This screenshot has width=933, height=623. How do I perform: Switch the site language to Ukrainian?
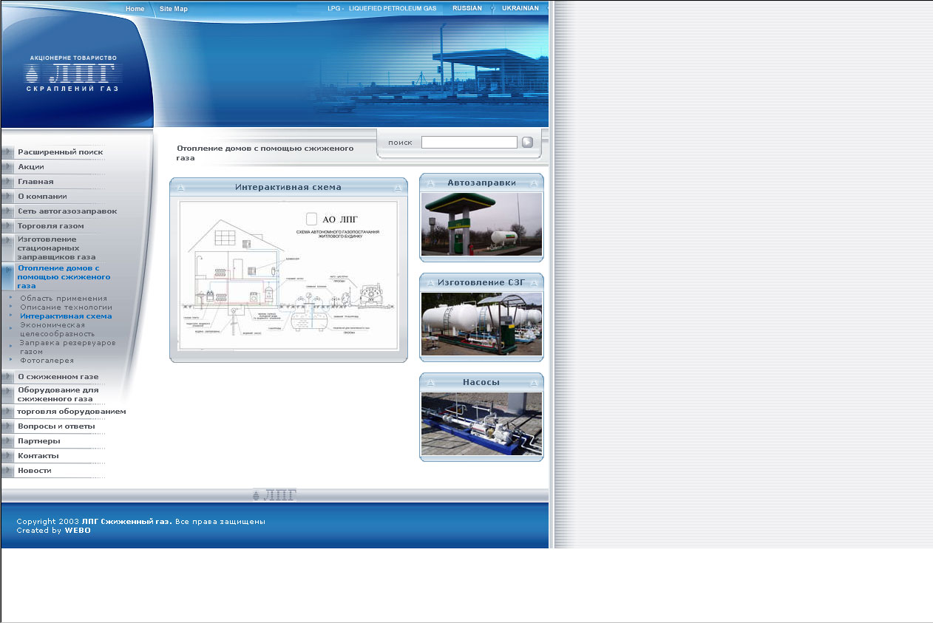[x=520, y=9]
